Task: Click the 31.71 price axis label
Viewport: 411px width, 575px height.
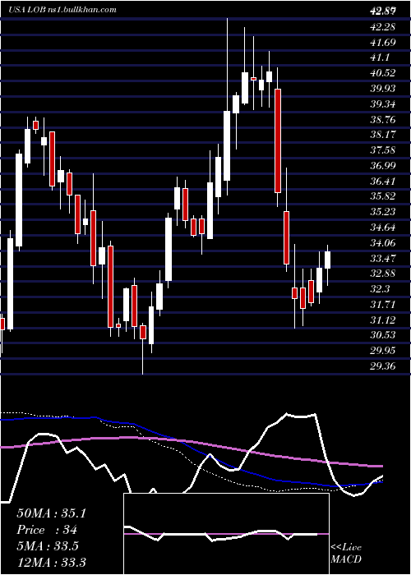Action: pyautogui.click(x=383, y=305)
